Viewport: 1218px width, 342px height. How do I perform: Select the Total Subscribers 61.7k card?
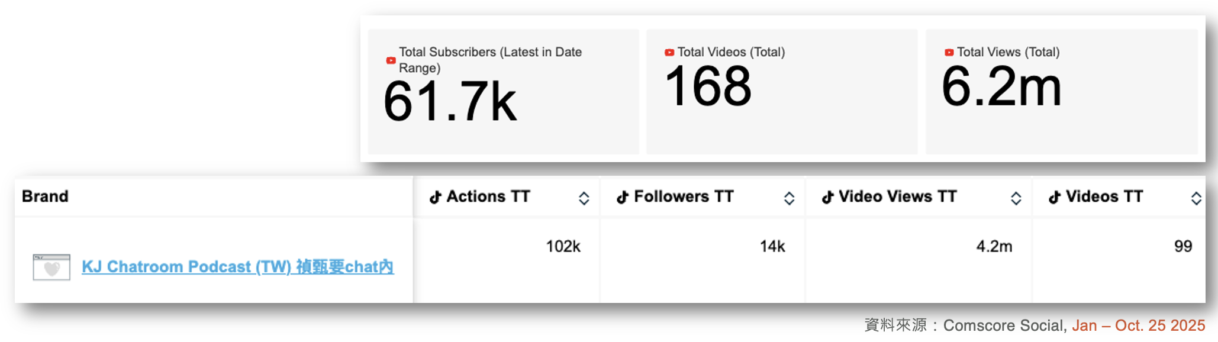503,92
